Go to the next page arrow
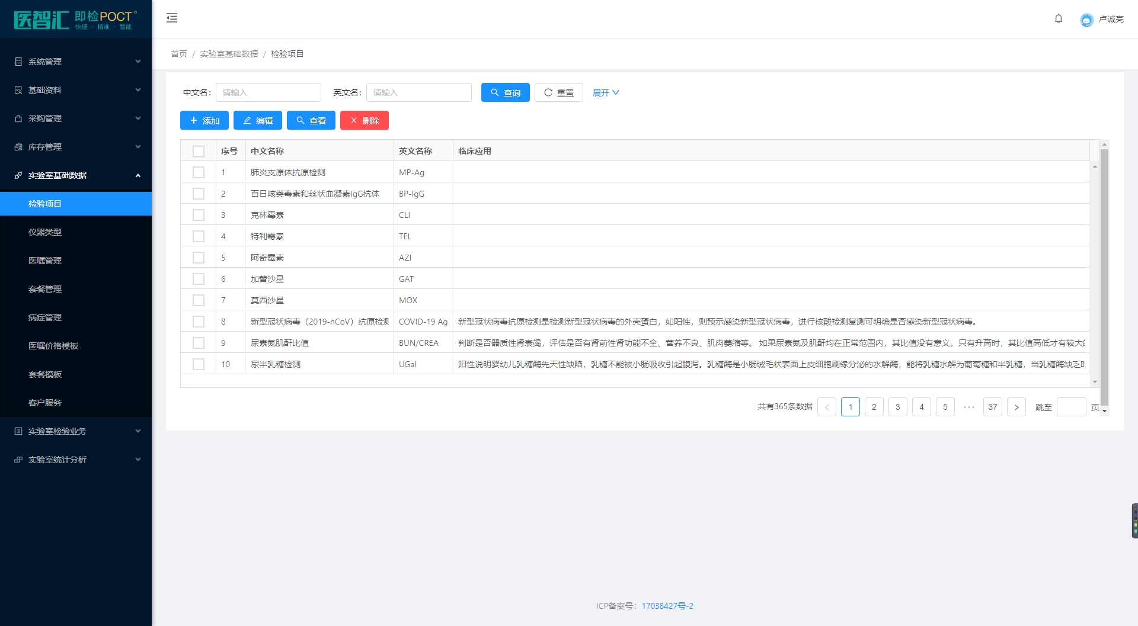The height and width of the screenshot is (626, 1138). pos(1016,407)
